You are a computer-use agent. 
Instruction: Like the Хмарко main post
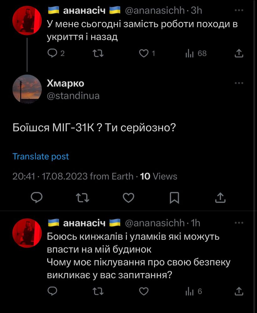tap(128, 198)
